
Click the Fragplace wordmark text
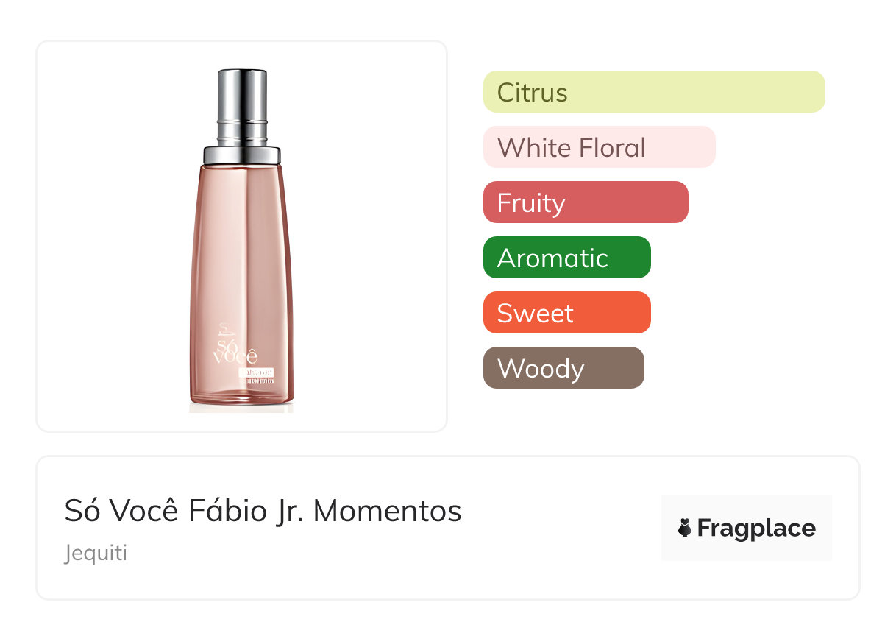tap(756, 528)
